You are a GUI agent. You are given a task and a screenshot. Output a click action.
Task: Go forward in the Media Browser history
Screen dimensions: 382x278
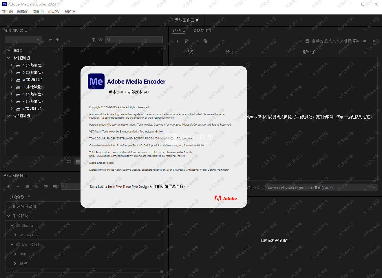click(57, 40)
